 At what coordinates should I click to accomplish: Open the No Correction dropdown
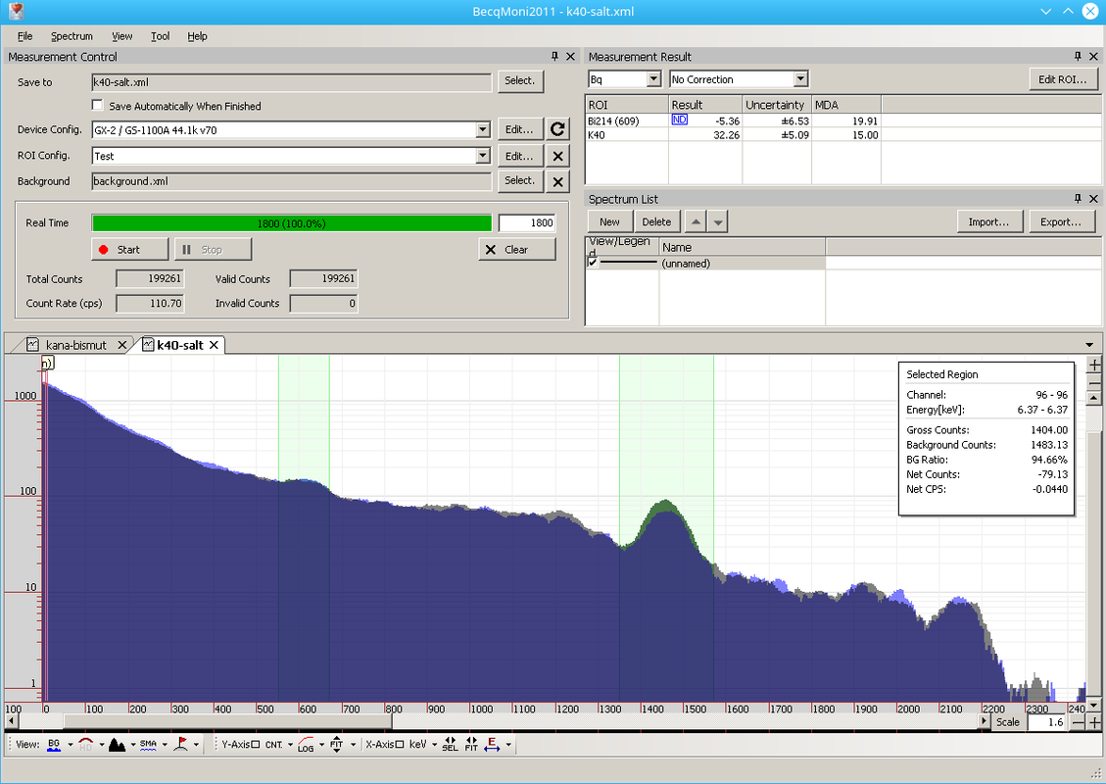pyautogui.click(x=800, y=79)
